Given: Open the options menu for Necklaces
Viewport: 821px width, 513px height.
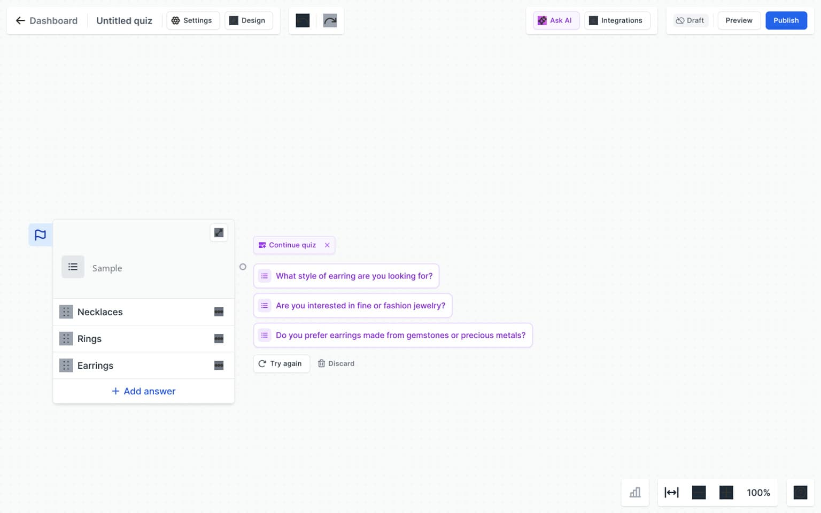Looking at the screenshot, I should click(219, 312).
